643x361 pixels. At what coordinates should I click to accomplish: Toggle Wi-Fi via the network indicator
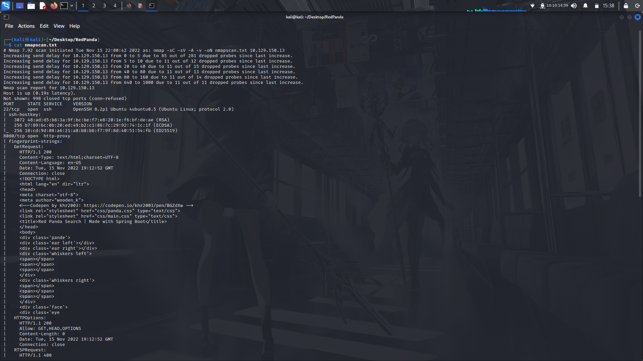tap(533, 6)
